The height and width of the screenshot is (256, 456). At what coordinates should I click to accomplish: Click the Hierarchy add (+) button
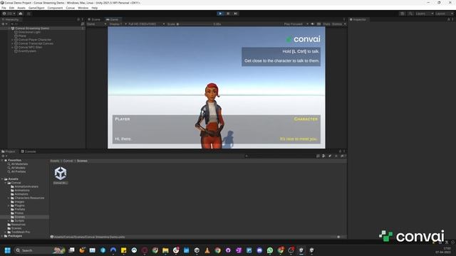tap(4, 24)
